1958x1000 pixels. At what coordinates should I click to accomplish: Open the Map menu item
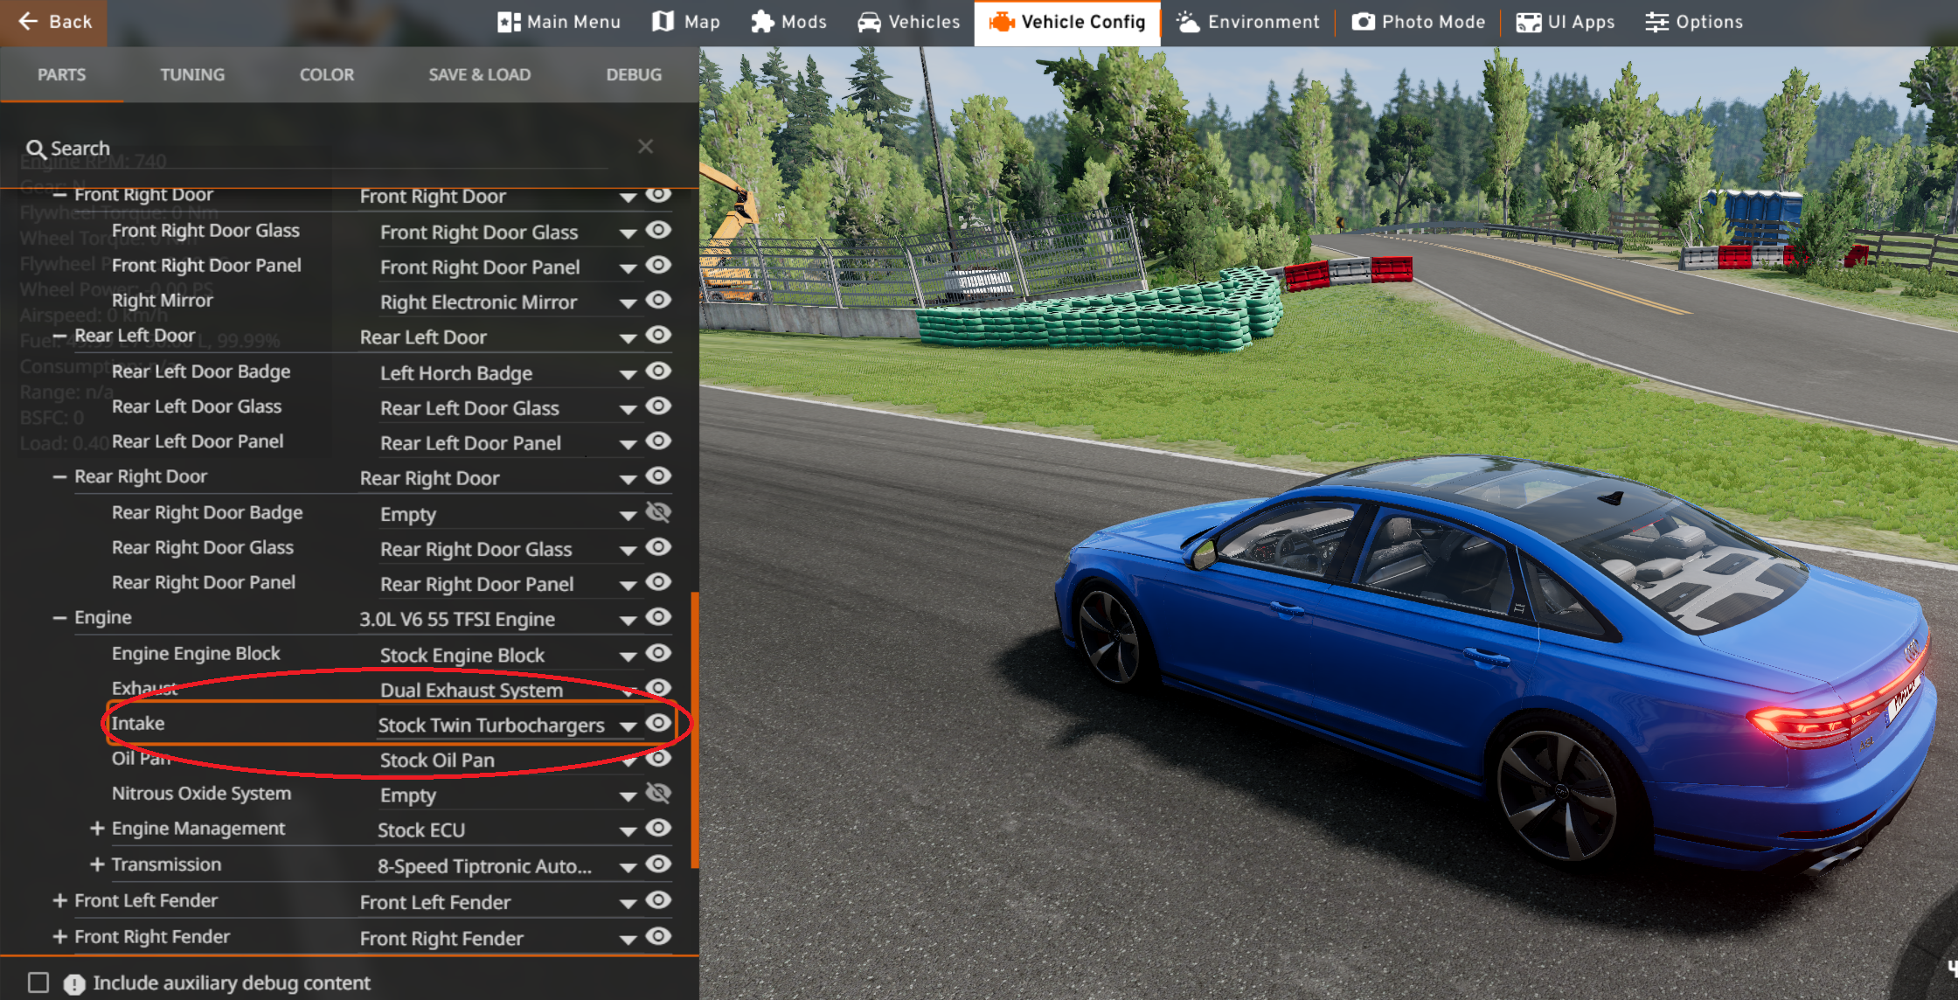click(x=686, y=22)
